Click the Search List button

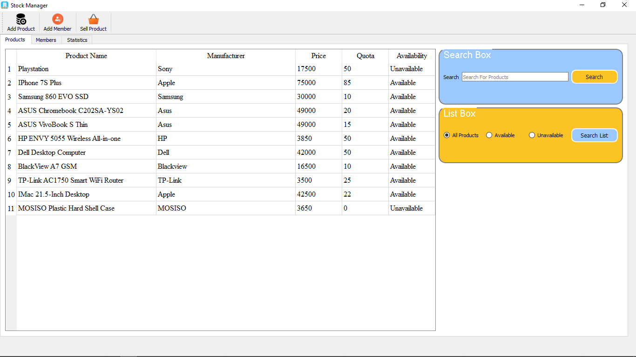coord(594,135)
